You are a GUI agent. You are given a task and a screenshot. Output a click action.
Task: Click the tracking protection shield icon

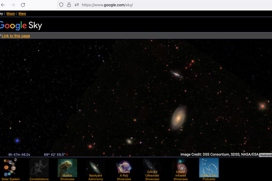tap(61, 5)
